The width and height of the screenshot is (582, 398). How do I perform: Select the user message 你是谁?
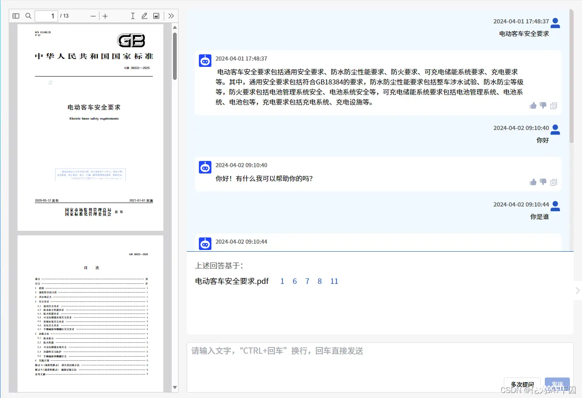click(539, 217)
